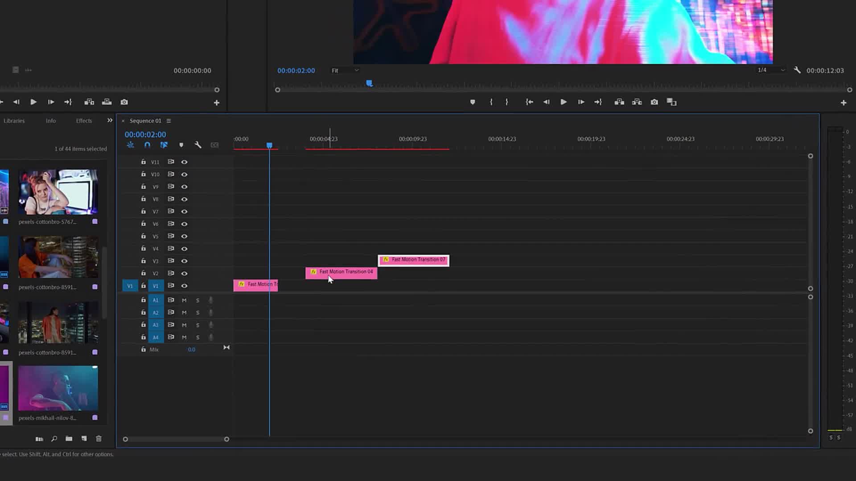The height and width of the screenshot is (481, 856).
Task: Mark Out point in Program monitor
Action: click(x=507, y=102)
